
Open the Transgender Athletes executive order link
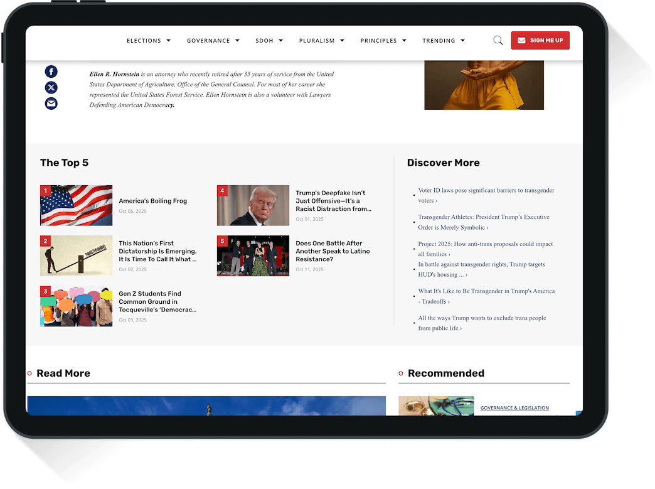[484, 222]
